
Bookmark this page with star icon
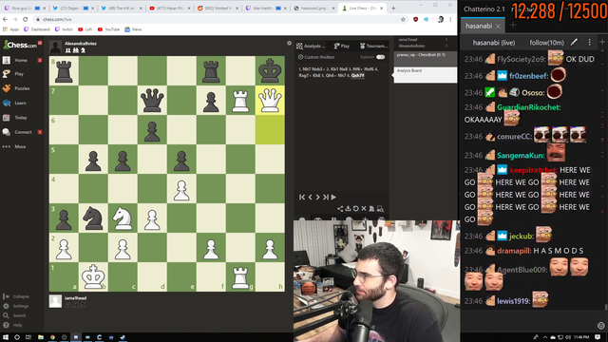pos(403,19)
